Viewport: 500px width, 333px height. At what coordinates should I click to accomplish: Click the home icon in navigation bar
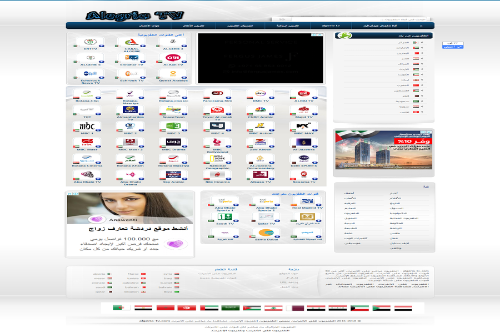pos(421,26)
